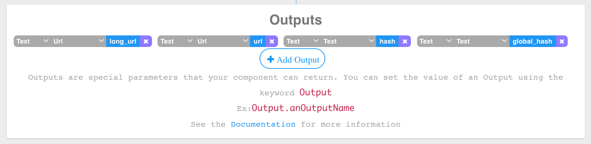
Task: Expand first Text dropdown for hash output
Action: (x=303, y=41)
